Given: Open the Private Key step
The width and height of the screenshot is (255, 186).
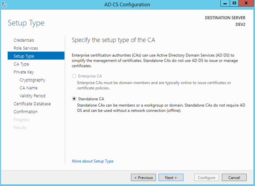Looking at the screenshot, I should pos(23,72).
